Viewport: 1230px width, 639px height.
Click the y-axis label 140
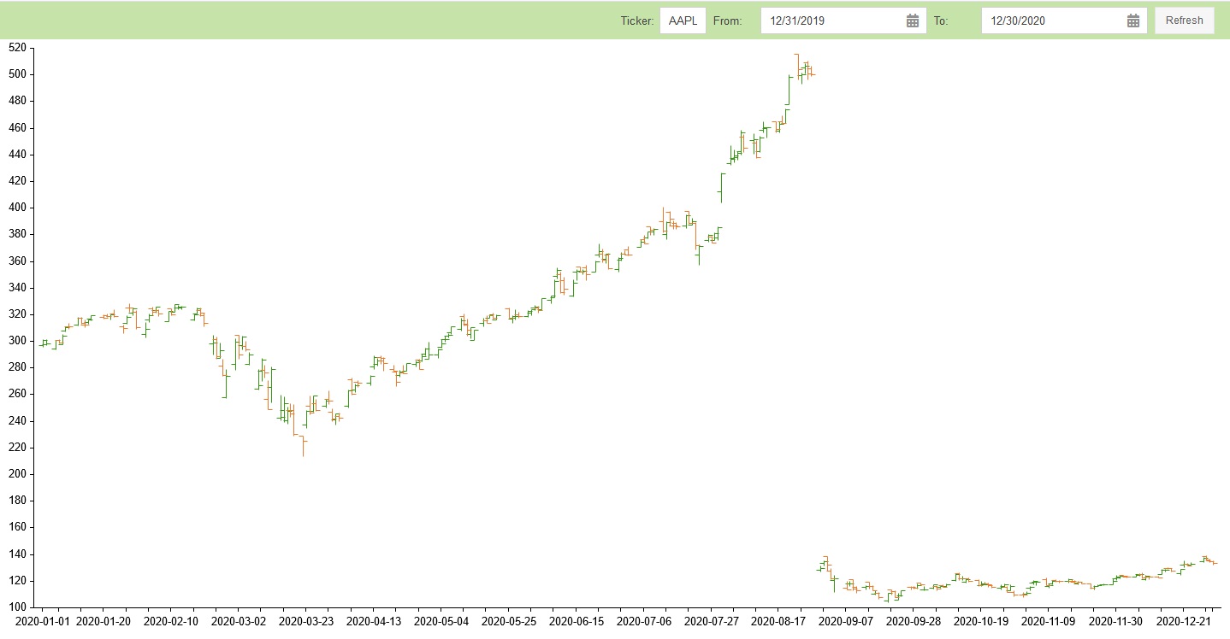pos(17,554)
